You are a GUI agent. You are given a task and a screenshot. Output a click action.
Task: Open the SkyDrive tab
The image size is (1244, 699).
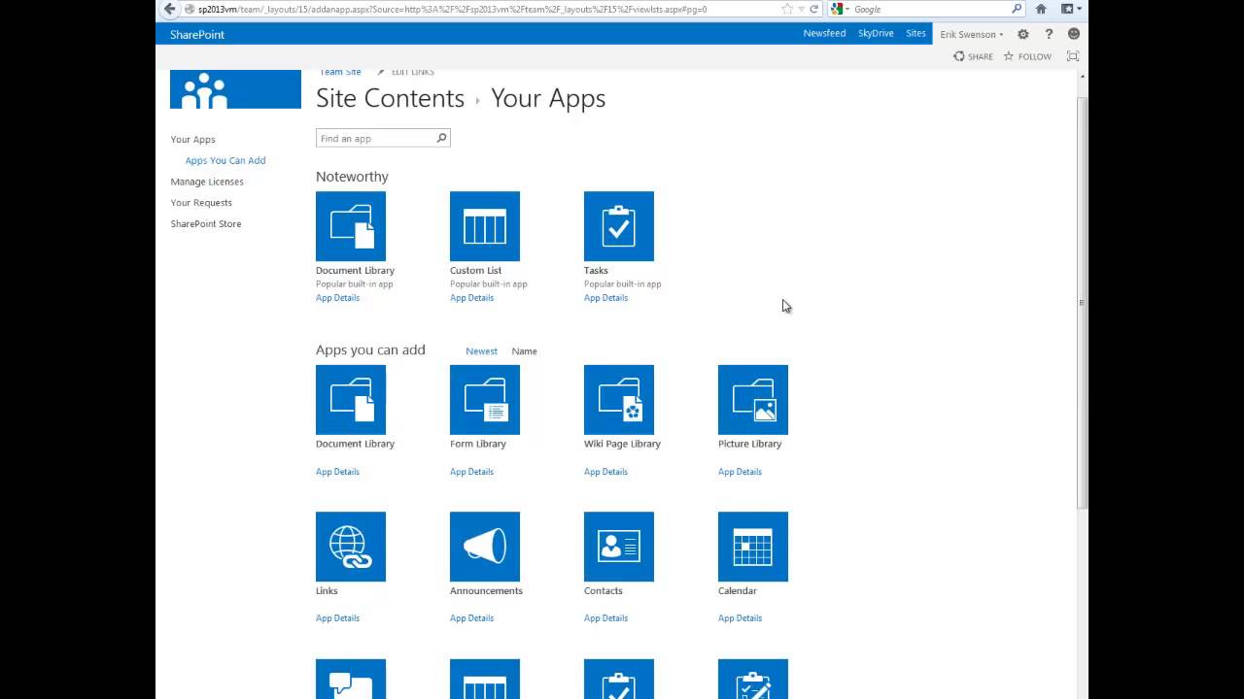point(876,33)
